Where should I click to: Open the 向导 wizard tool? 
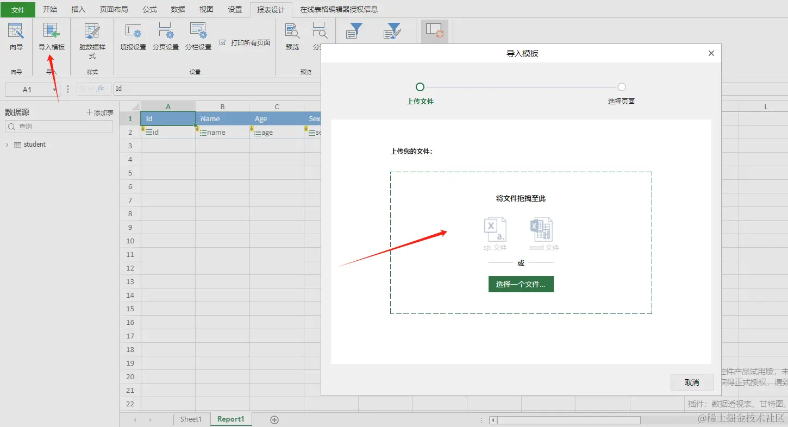pos(16,37)
